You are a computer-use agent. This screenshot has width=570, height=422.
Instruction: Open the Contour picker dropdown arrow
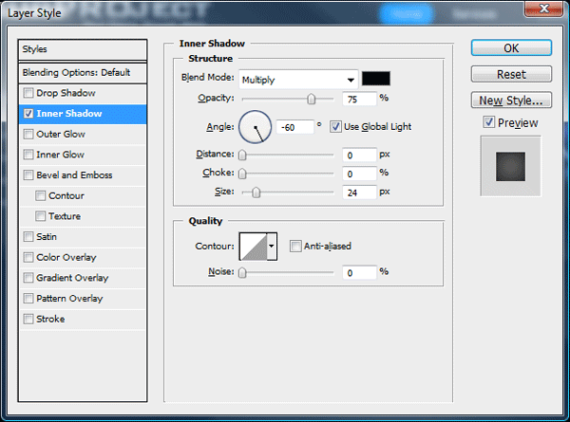(272, 247)
